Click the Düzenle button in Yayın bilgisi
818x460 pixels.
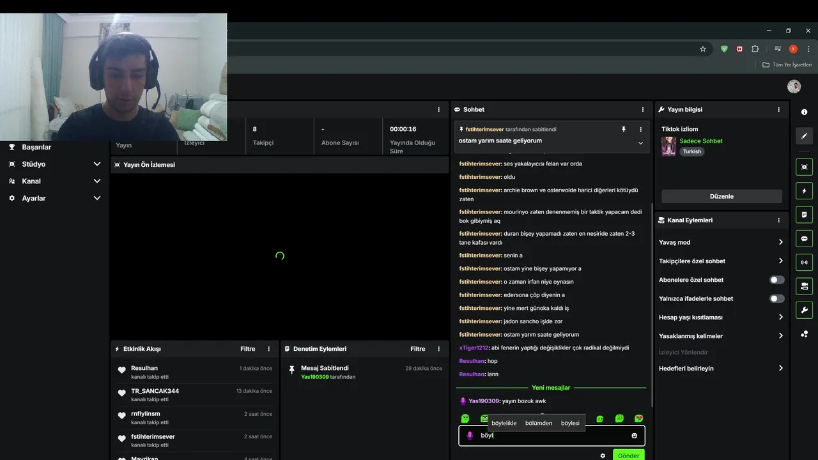(722, 196)
